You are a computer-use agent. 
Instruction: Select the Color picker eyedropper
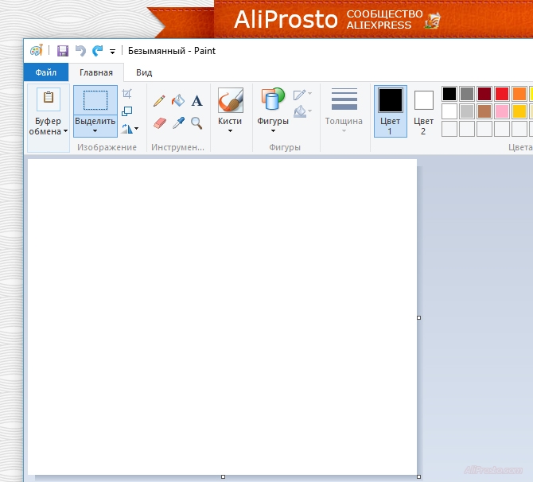tap(178, 123)
